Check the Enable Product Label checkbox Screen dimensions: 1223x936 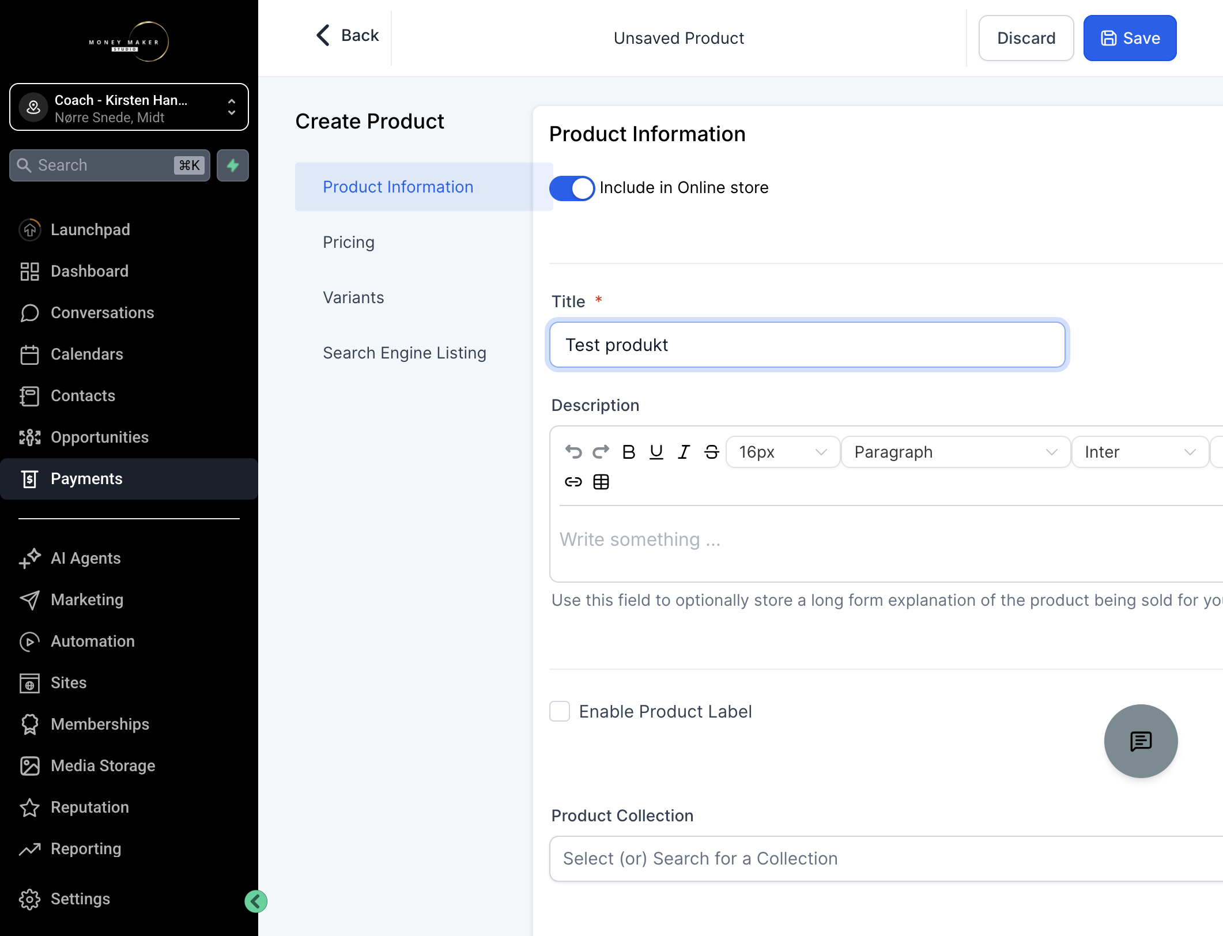(x=560, y=711)
